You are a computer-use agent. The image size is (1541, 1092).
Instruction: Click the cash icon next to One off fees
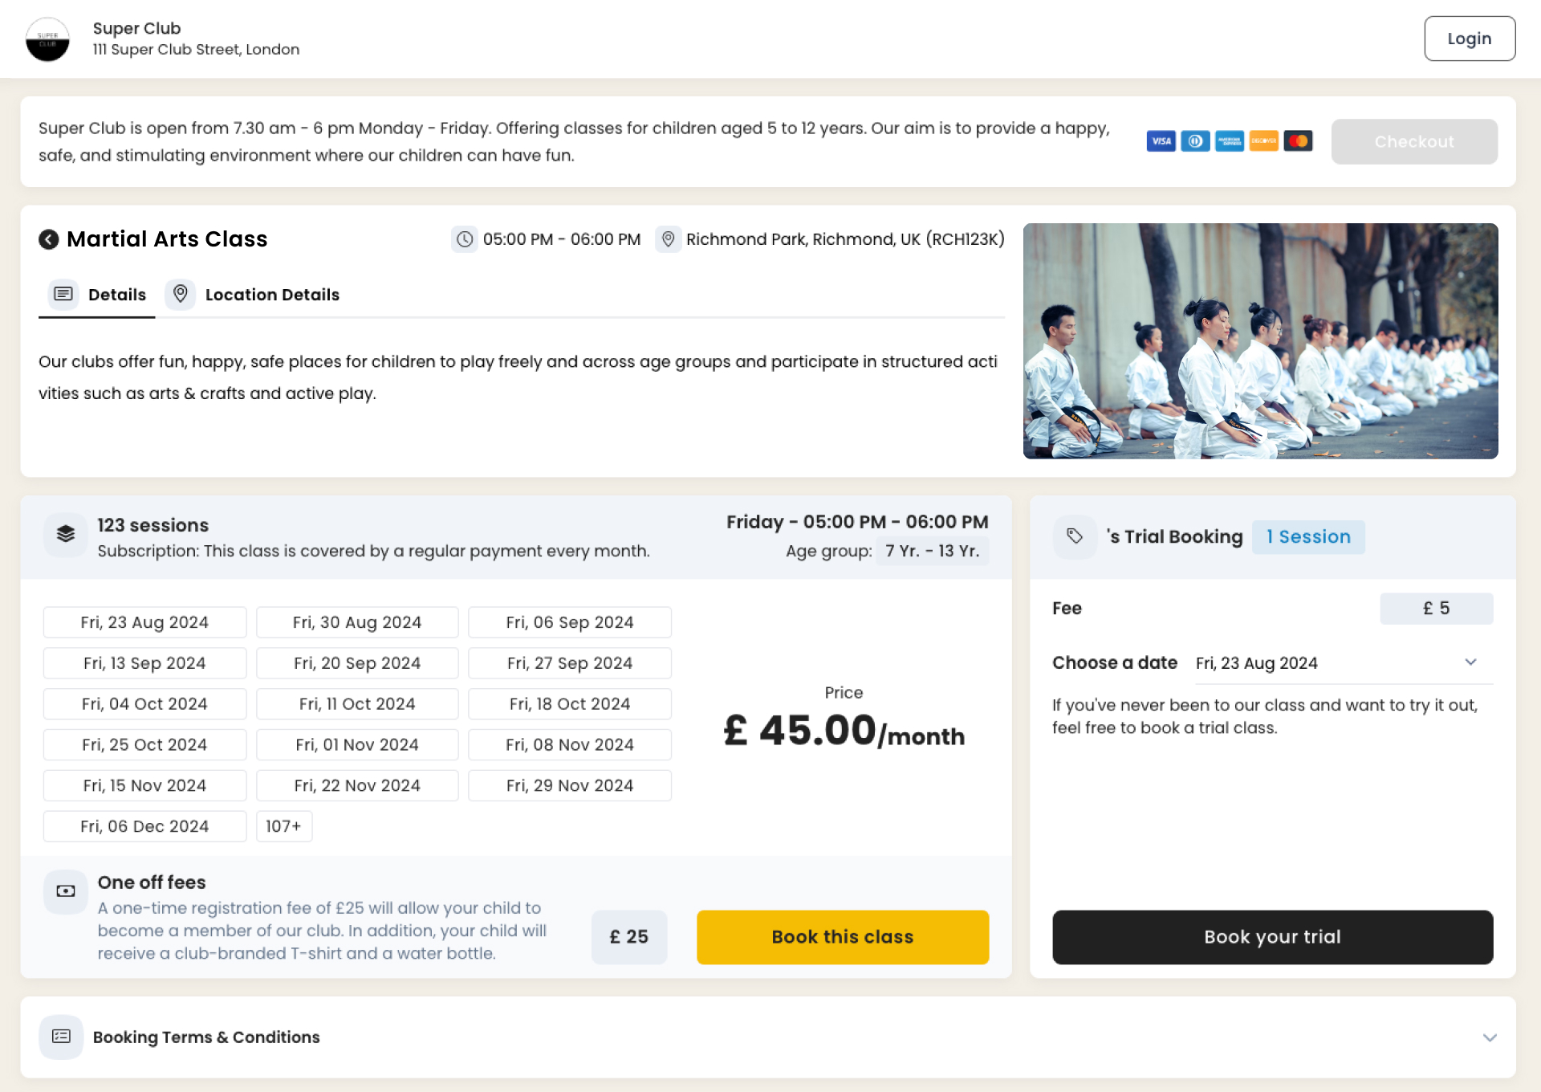point(66,891)
